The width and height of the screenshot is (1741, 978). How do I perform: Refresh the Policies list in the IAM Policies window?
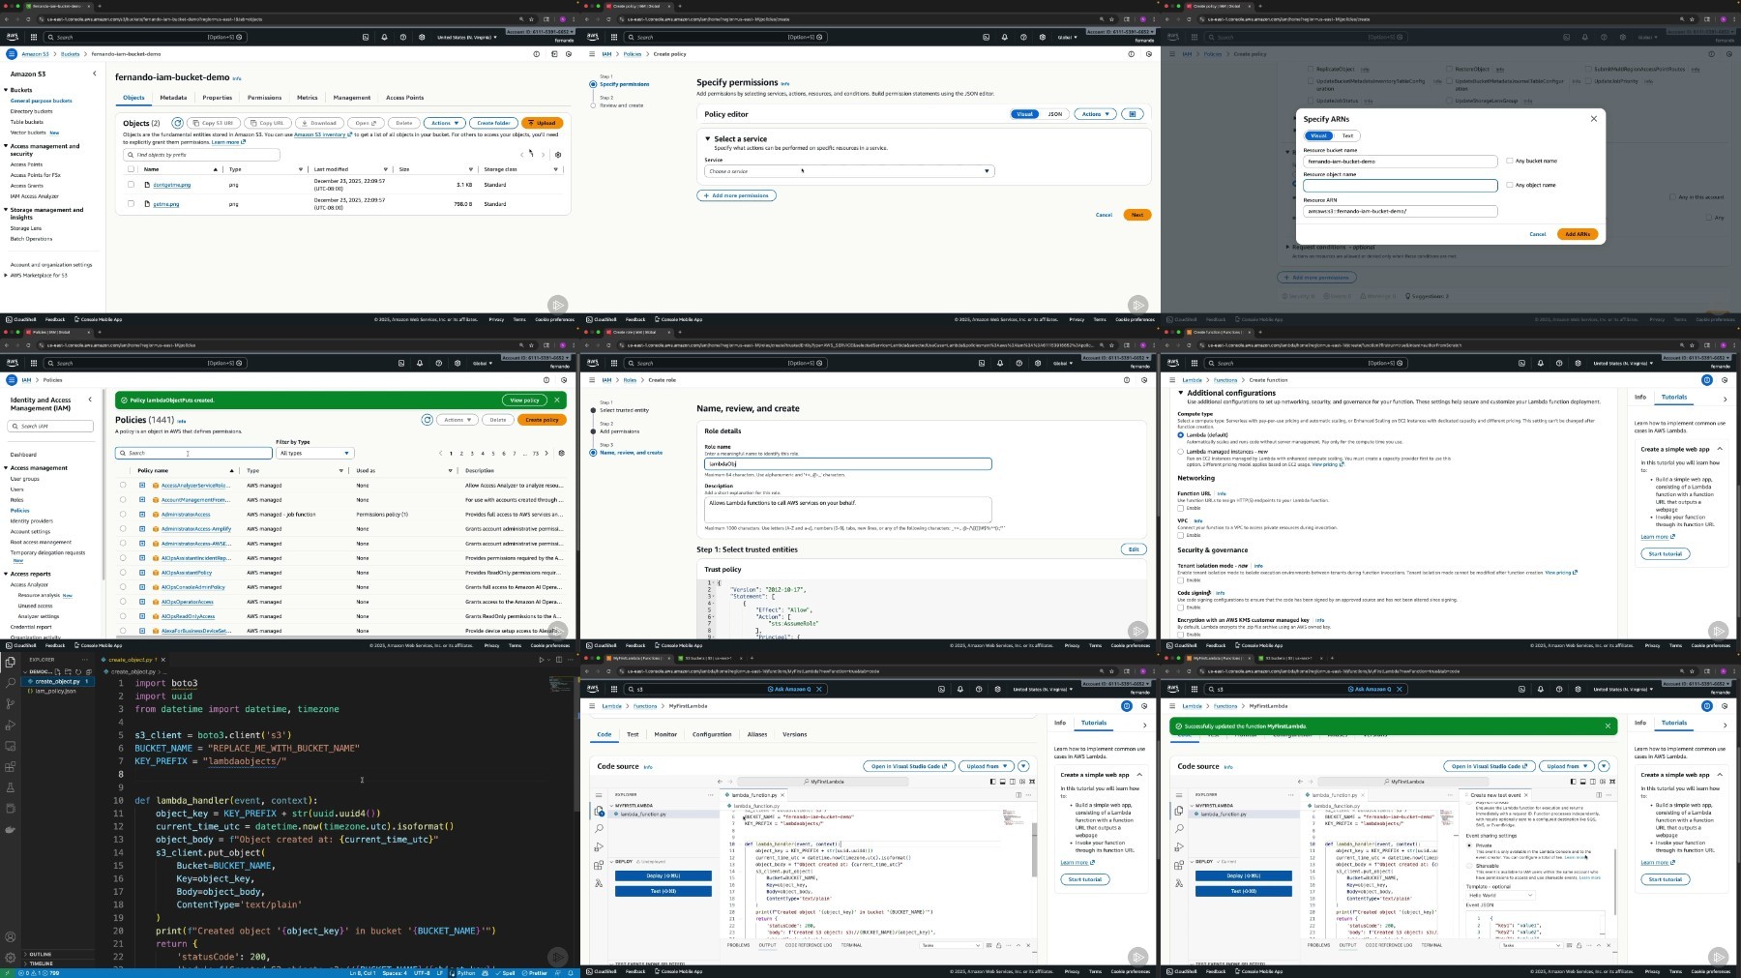[427, 420]
